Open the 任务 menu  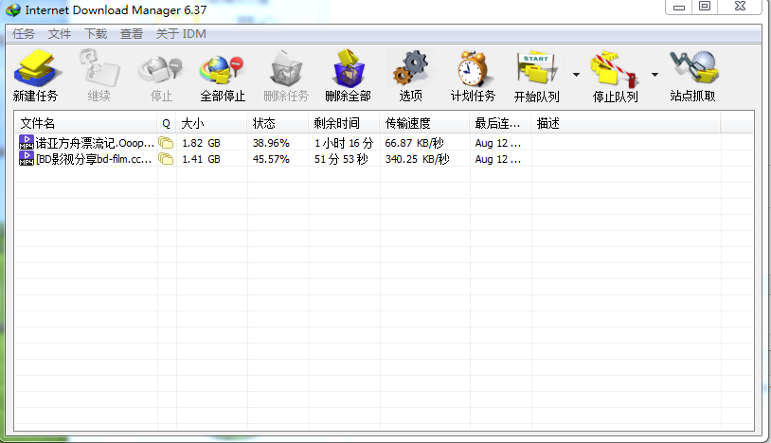click(x=24, y=34)
